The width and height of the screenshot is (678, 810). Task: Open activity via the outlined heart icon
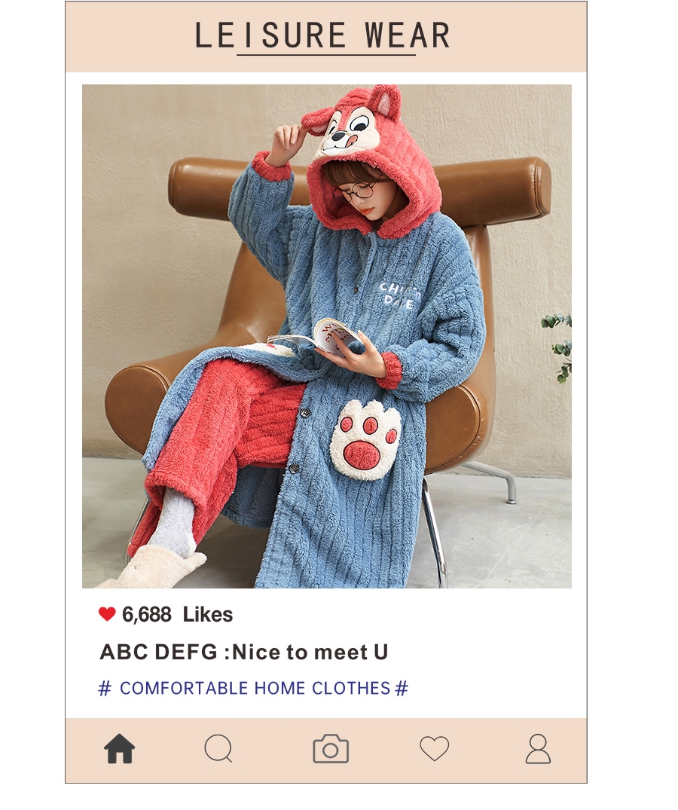[x=434, y=748]
